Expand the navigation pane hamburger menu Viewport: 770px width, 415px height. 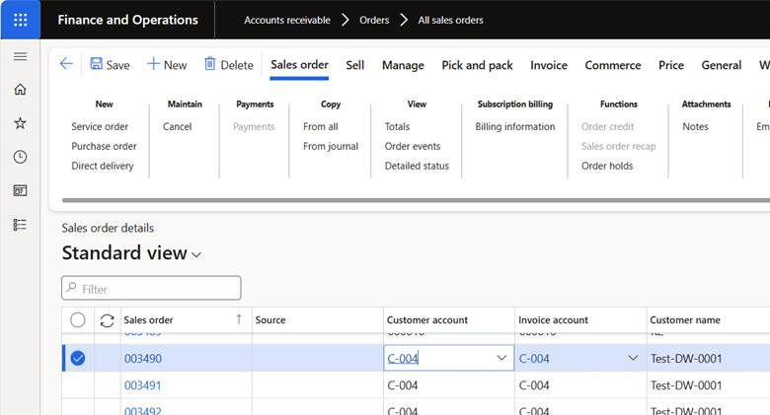click(20, 56)
